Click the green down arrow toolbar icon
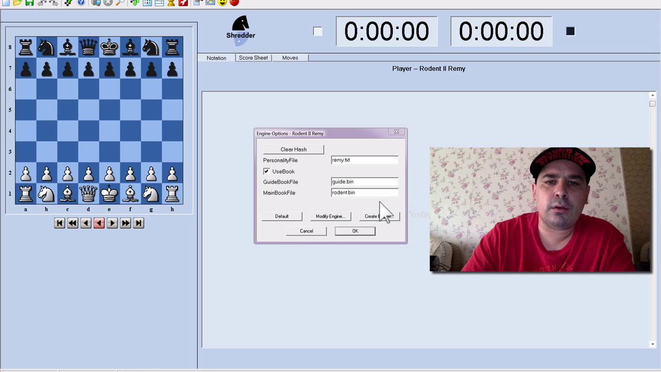Screen dimensions: 661x372 [x=135, y=3]
